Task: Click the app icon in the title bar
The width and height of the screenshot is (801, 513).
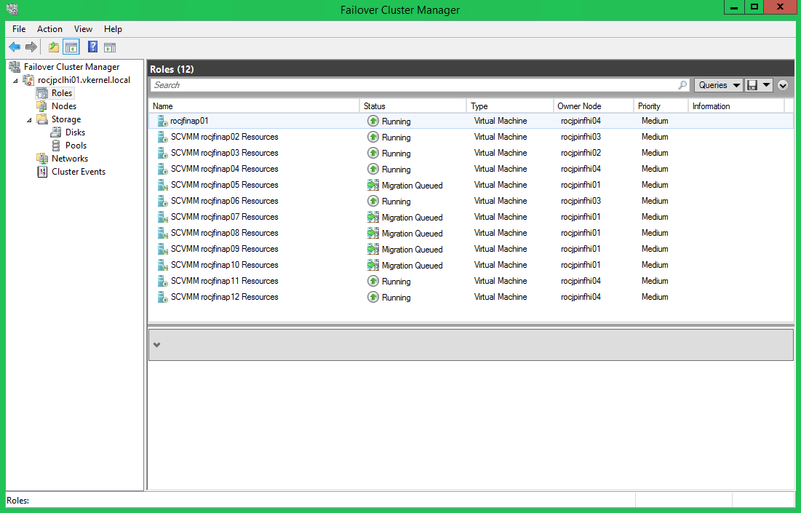Action: click(12, 9)
